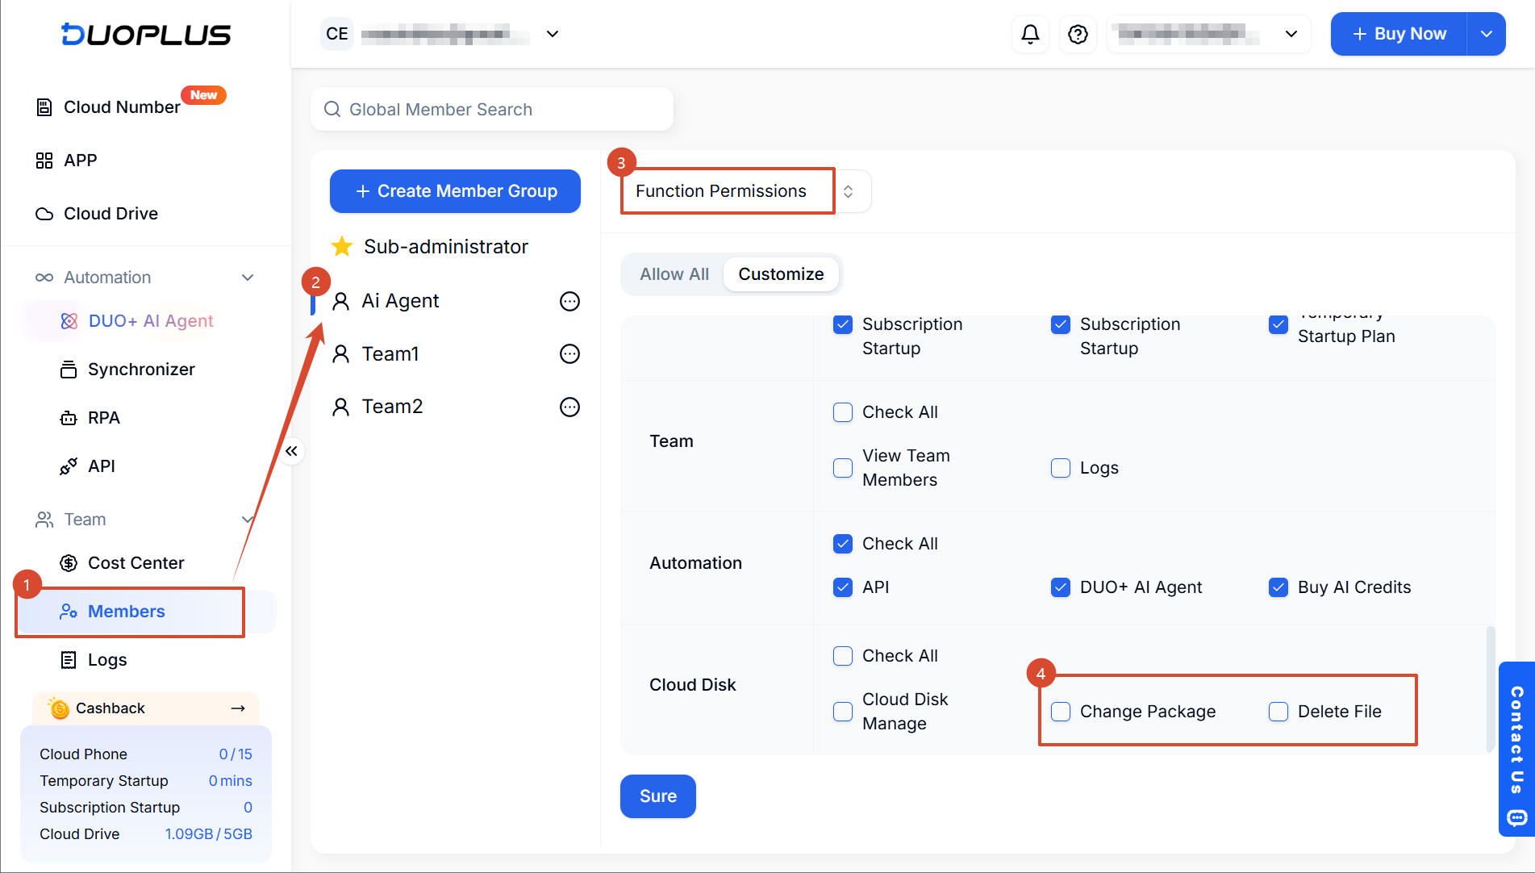Enable the Team Logs permission checkbox
The width and height of the screenshot is (1535, 873).
coord(1061,468)
